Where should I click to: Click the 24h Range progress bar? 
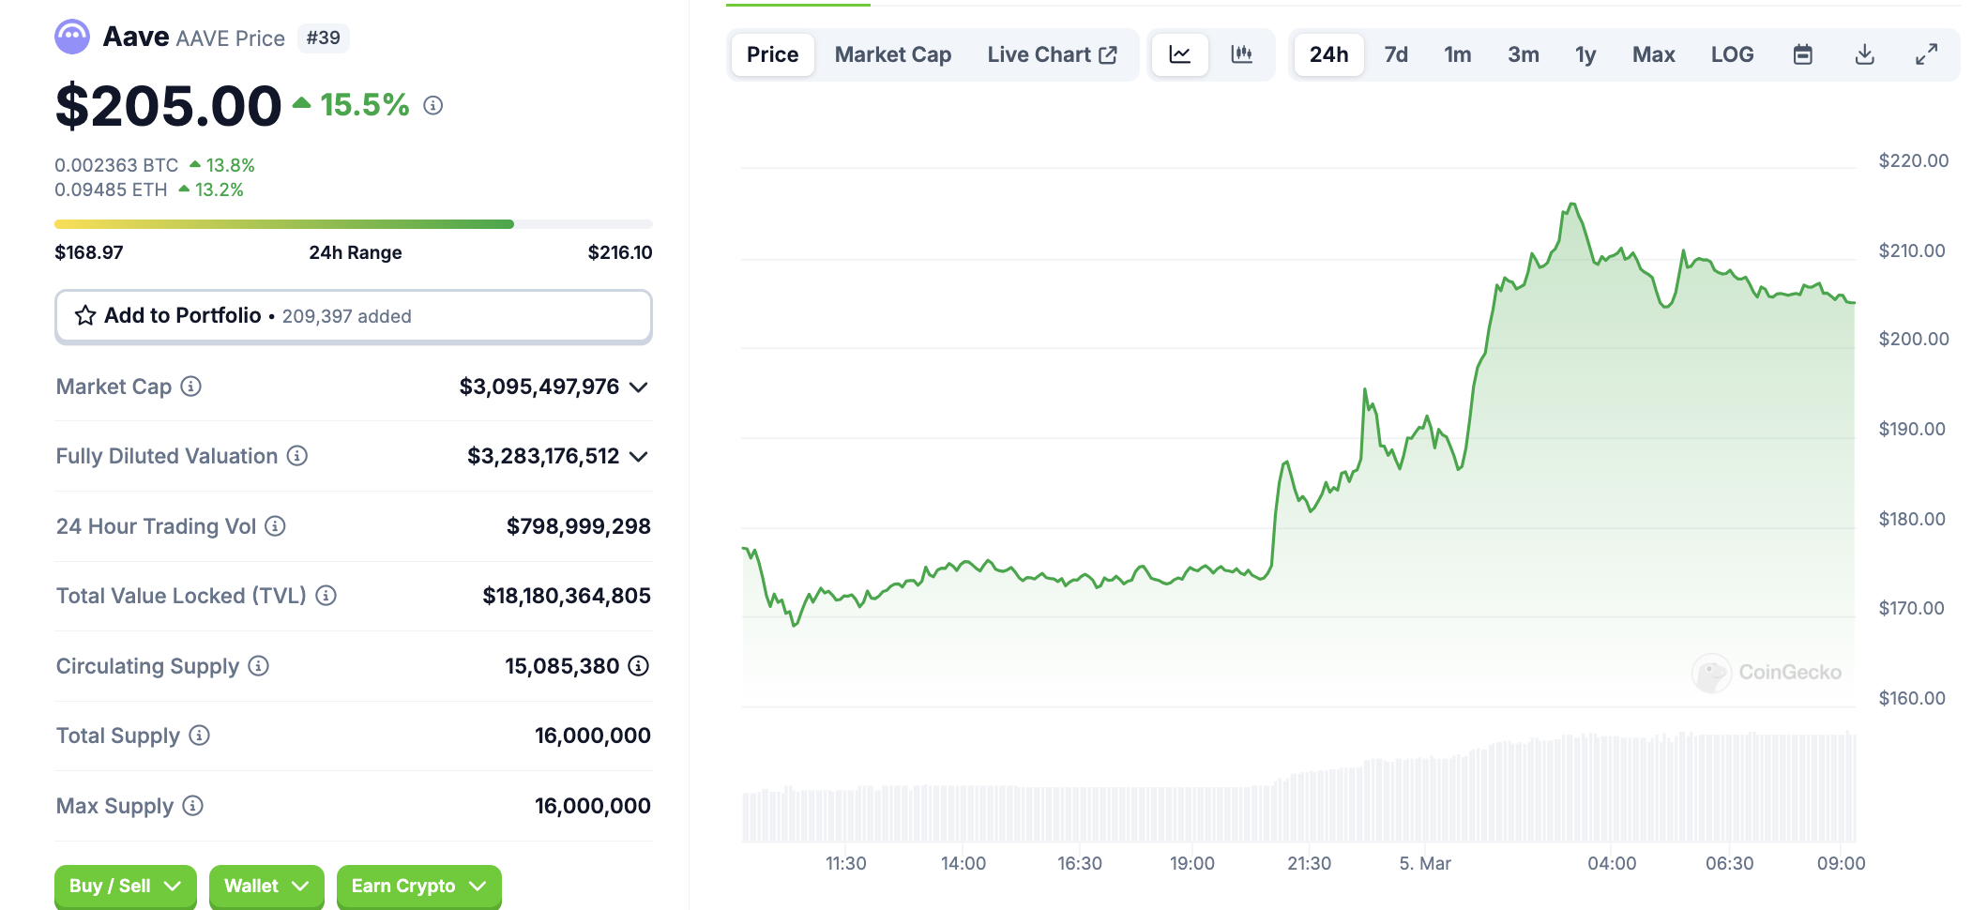[x=353, y=224]
